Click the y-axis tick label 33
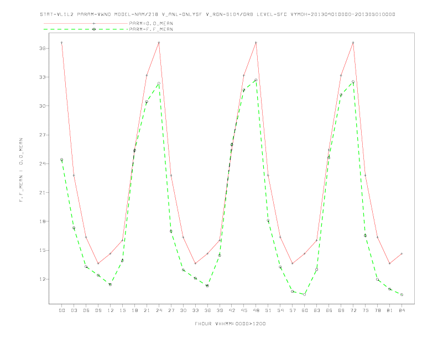Viewport: 438px width, 338px height. (43, 77)
